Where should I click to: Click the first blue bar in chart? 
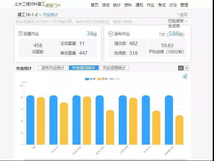click(x=30, y=120)
